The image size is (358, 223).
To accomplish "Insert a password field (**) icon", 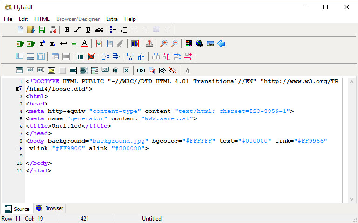I will (x=41, y=70).
